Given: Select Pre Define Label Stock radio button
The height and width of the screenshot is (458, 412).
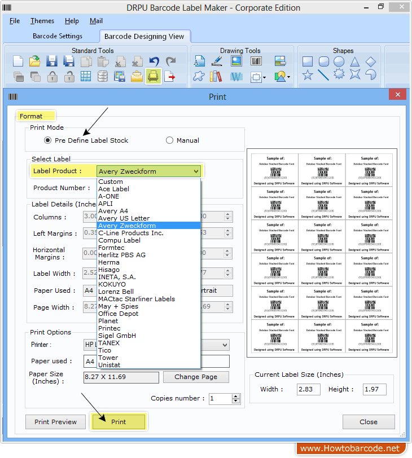Looking at the screenshot, I should coord(48,140).
